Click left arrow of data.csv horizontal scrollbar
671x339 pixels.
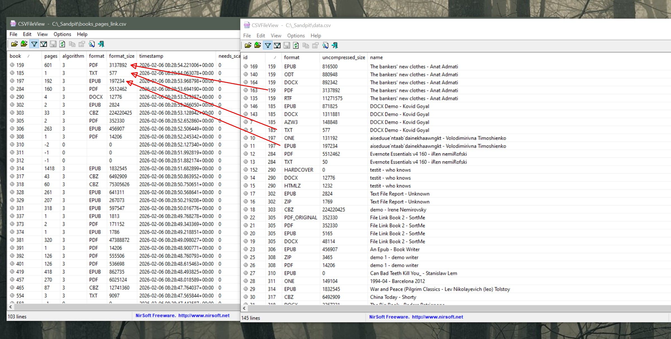(244, 308)
